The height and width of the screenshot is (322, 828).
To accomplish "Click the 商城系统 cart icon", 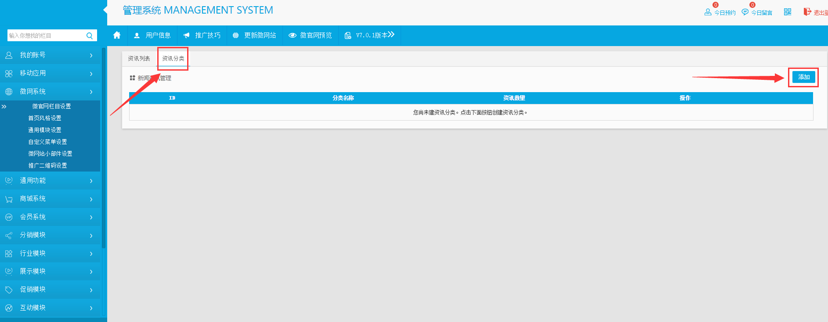I will pyautogui.click(x=9, y=199).
